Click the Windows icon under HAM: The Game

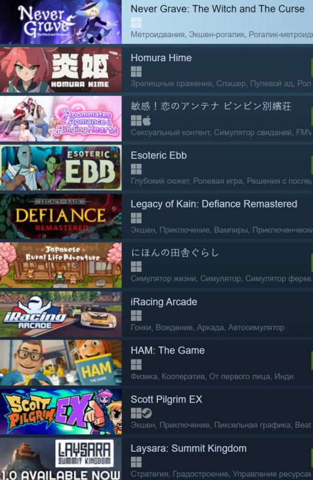(136, 365)
